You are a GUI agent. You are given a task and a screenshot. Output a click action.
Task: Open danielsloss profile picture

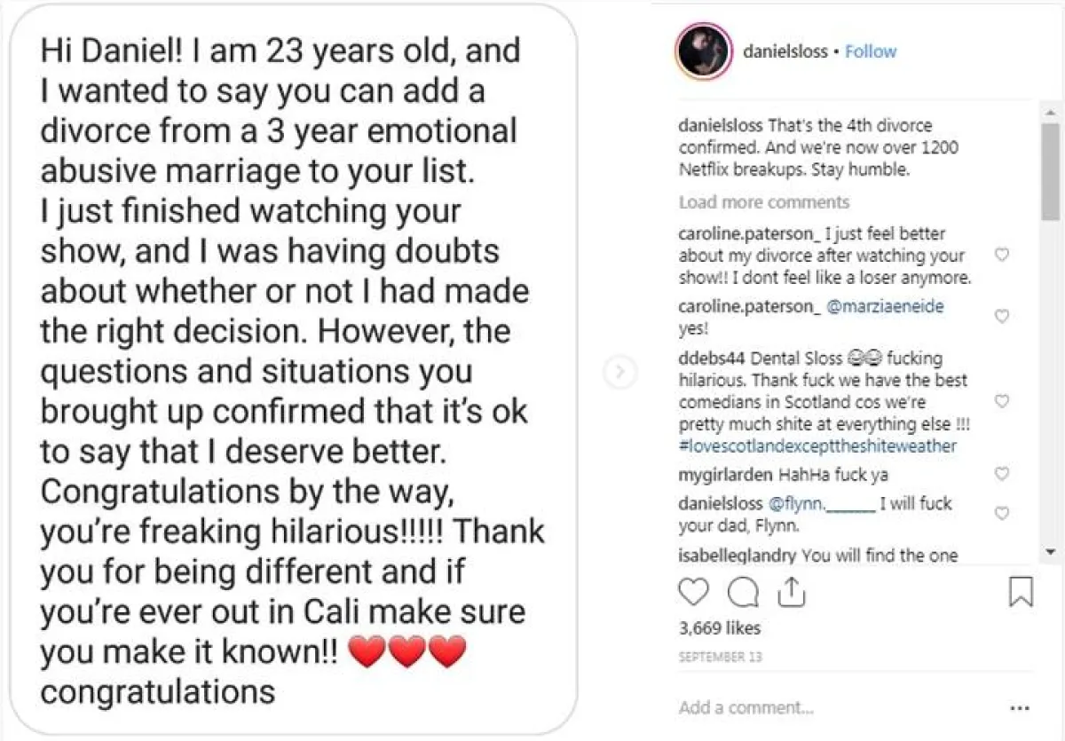point(703,51)
